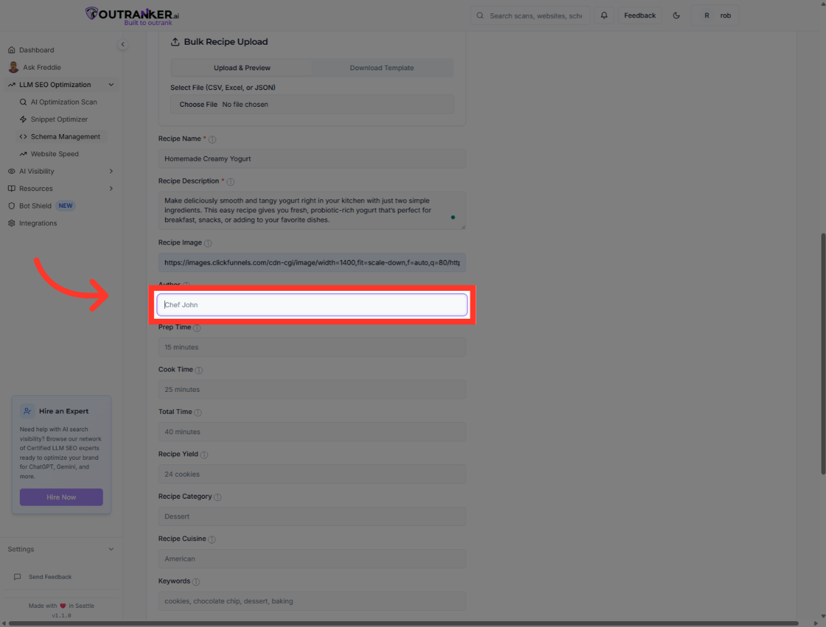Viewport: 826px width, 627px height.
Task: Toggle dark mode moon icon
Action: coord(676,16)
